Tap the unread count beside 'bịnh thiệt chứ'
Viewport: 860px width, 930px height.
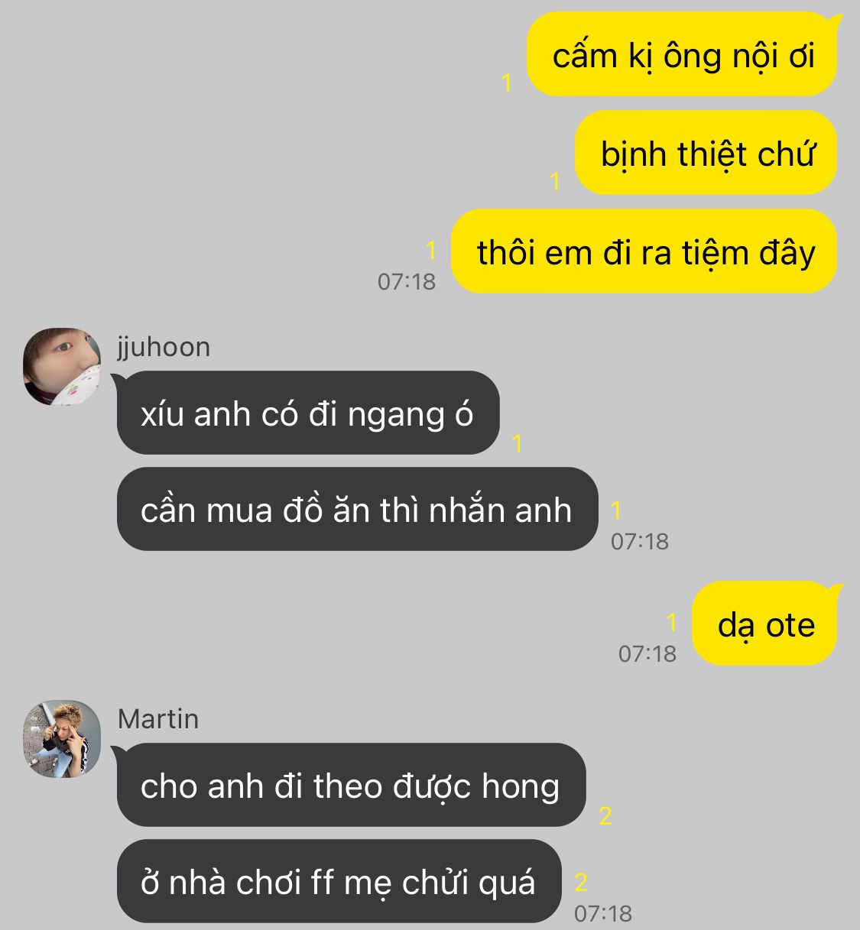555,181
